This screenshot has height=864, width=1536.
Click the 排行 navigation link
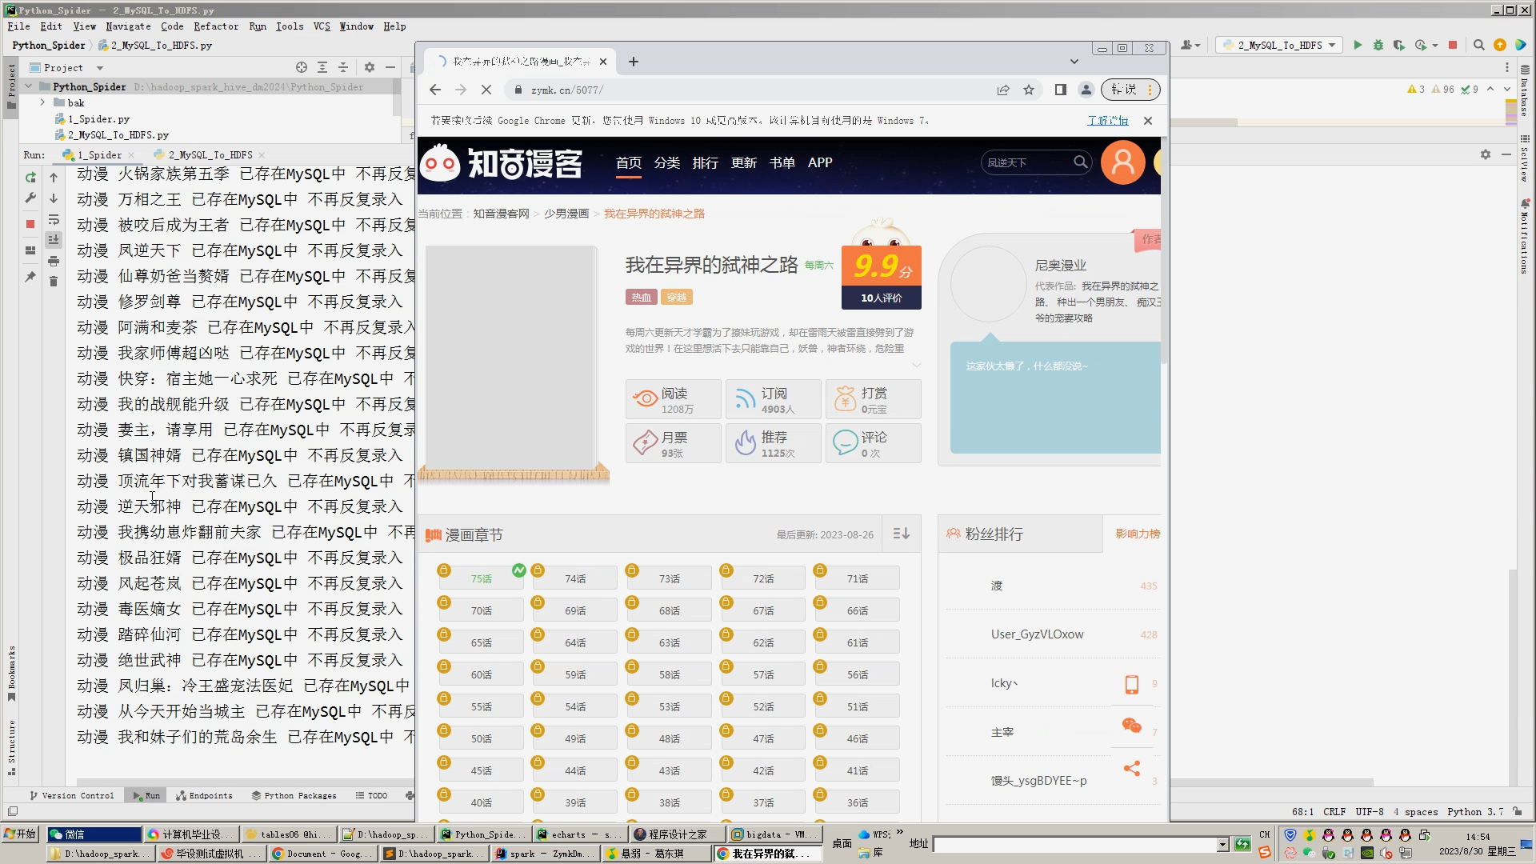point(705,162)
